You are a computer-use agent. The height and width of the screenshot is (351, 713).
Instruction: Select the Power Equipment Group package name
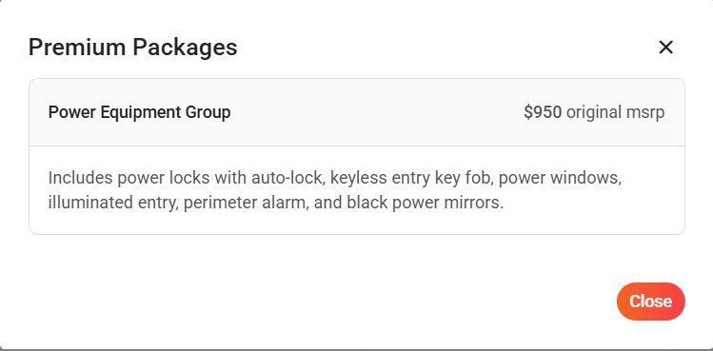coord(139,112)
